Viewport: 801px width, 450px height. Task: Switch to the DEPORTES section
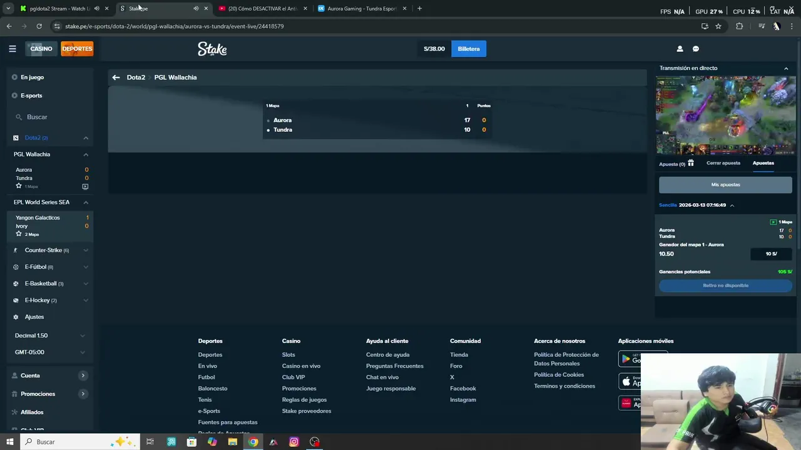click(77, 49)
